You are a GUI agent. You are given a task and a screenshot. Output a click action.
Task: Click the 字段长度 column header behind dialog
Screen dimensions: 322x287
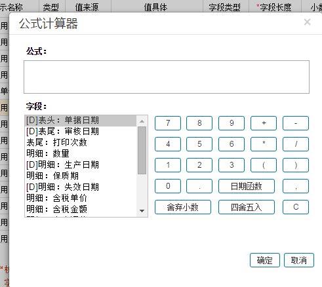click(x=275, y=7)
